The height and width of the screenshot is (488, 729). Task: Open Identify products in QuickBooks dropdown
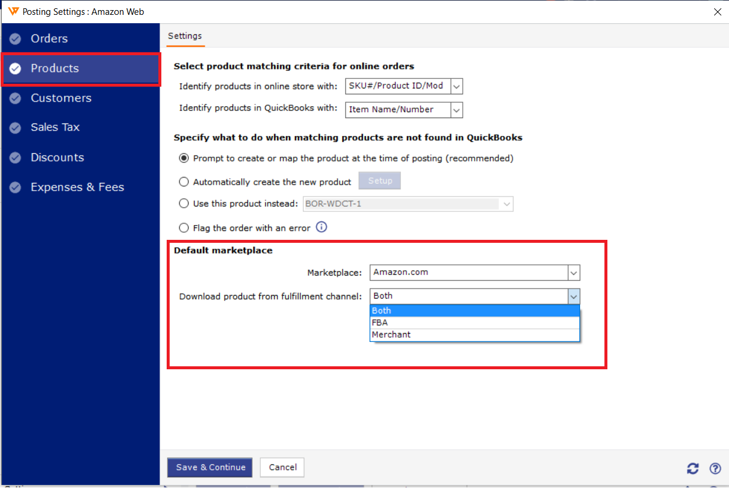pyautogui.click(x=456, y=110)
